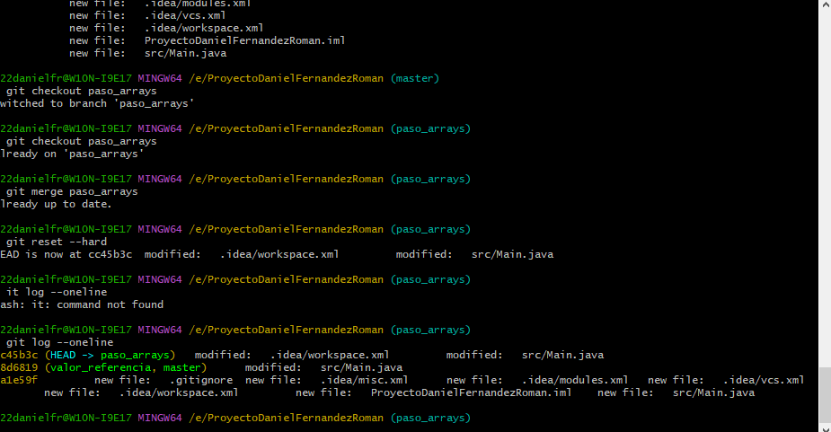The image size is (831, 432).
Task: Click 'src/Main.java' on the 'EAD is now at' line
Action: [512, 254]
